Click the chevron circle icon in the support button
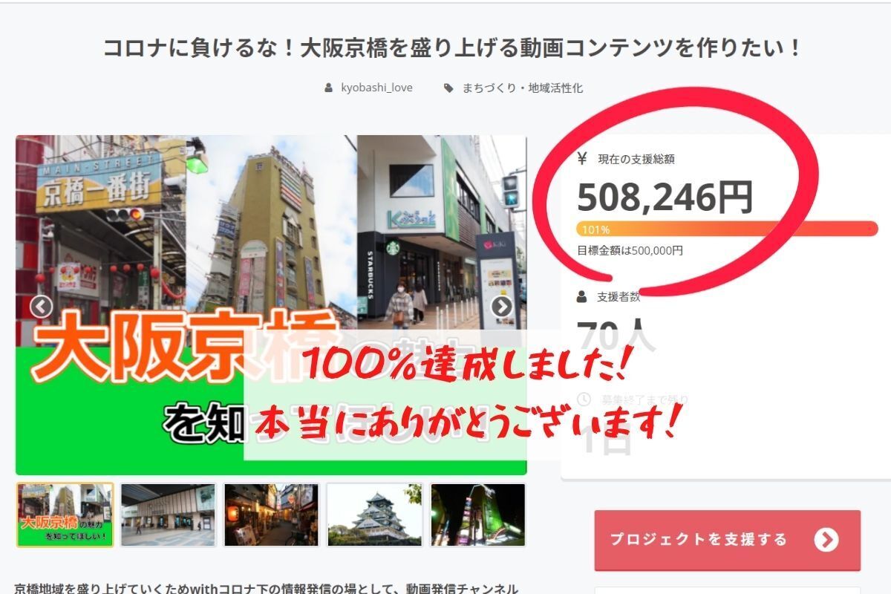 click(826, 540)
